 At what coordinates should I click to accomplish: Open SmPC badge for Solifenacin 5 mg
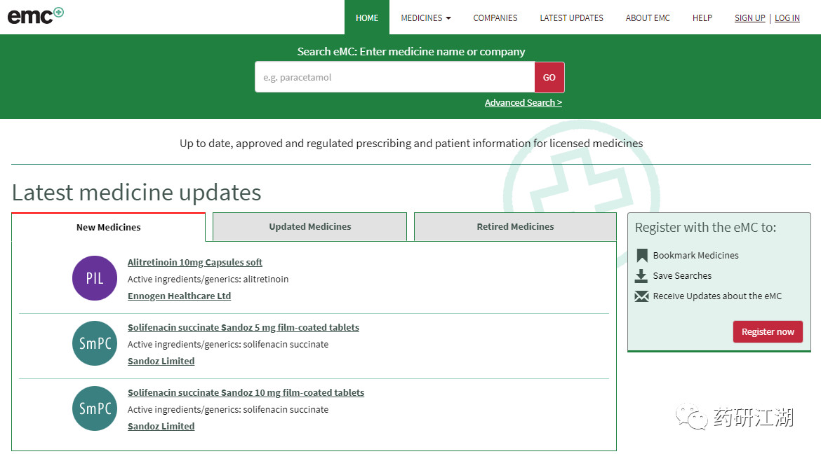coord(95,343)
